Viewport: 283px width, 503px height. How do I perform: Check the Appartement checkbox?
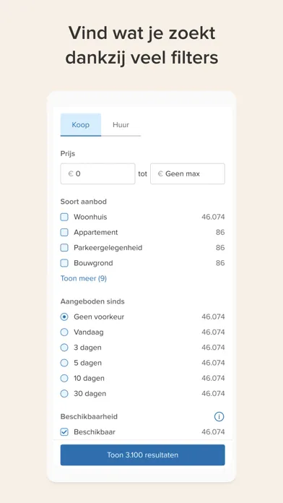coord(64,233)
